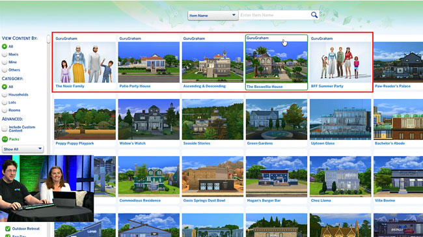Enable Include Custom Content checkbox
This screenshot has height=237, width=423.
tap(5, 128)
